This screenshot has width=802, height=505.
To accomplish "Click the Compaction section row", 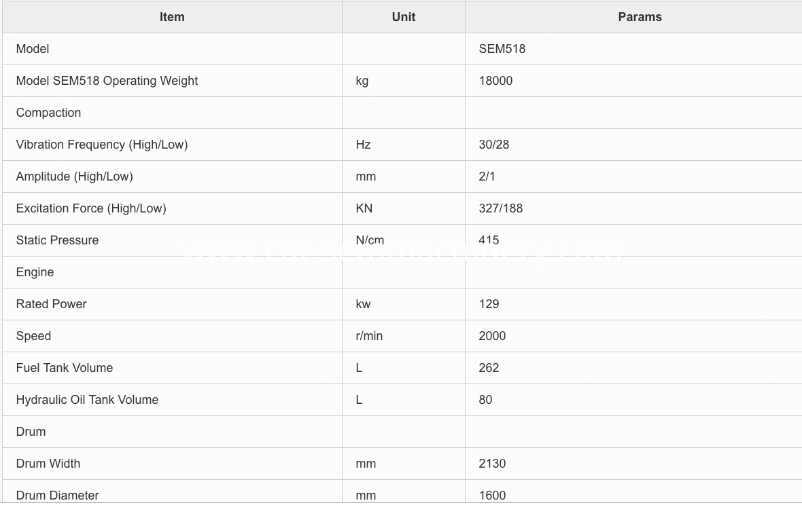I will [402, 113].
